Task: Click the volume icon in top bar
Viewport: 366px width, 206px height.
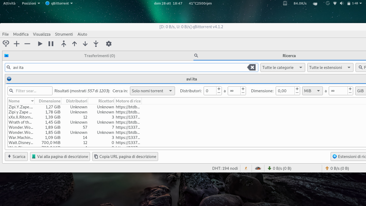Action: point(342,3)
